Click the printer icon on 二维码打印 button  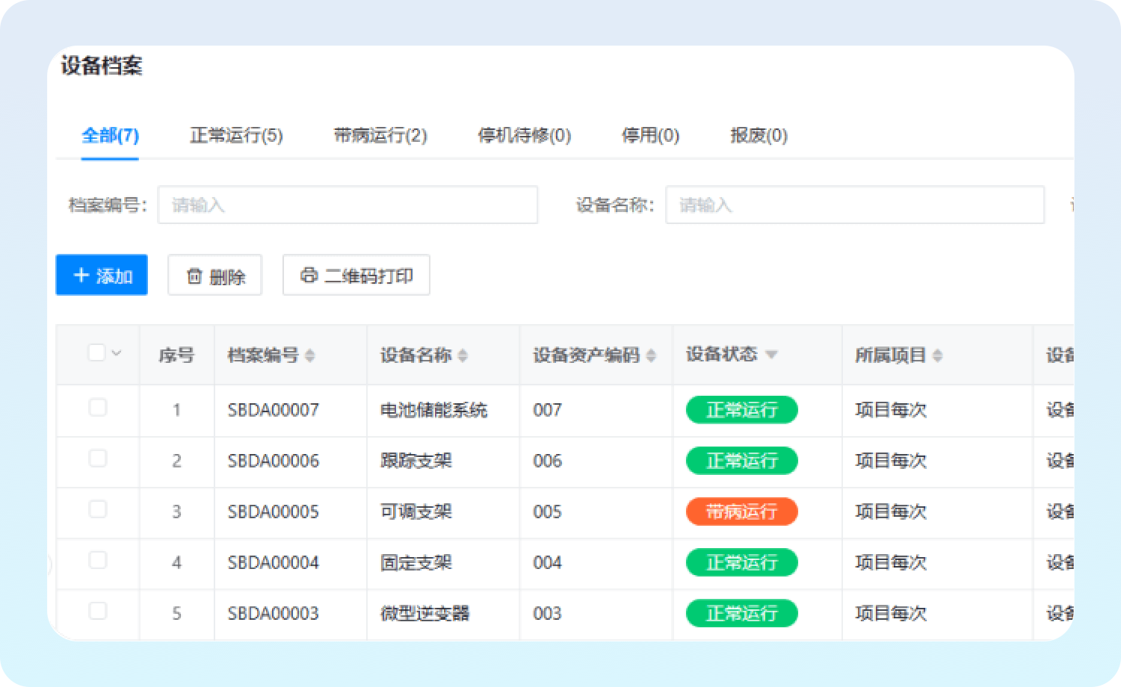tap(309, 276)
